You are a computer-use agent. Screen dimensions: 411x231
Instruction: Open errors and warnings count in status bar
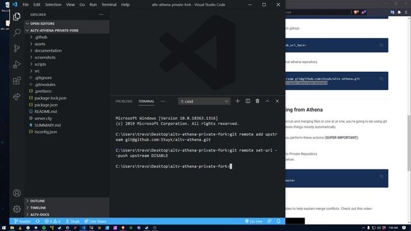[53, 221]
